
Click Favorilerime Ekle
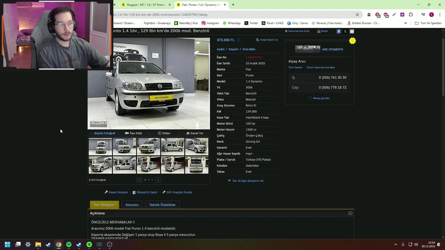(297, 31)
